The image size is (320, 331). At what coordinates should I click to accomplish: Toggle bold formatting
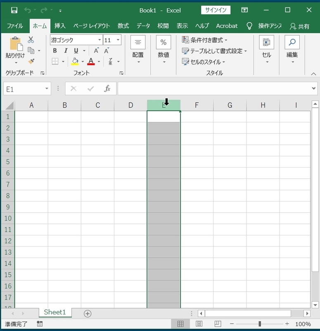pos(55,50)
